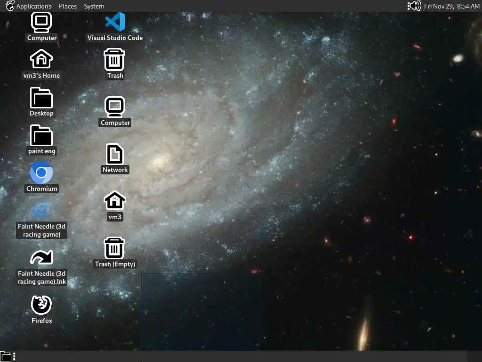This screenshot has height=362, width=482.
Task: Click the clock showing Fri Nov 29, 8:54 AM
Action: click(451, 6)
